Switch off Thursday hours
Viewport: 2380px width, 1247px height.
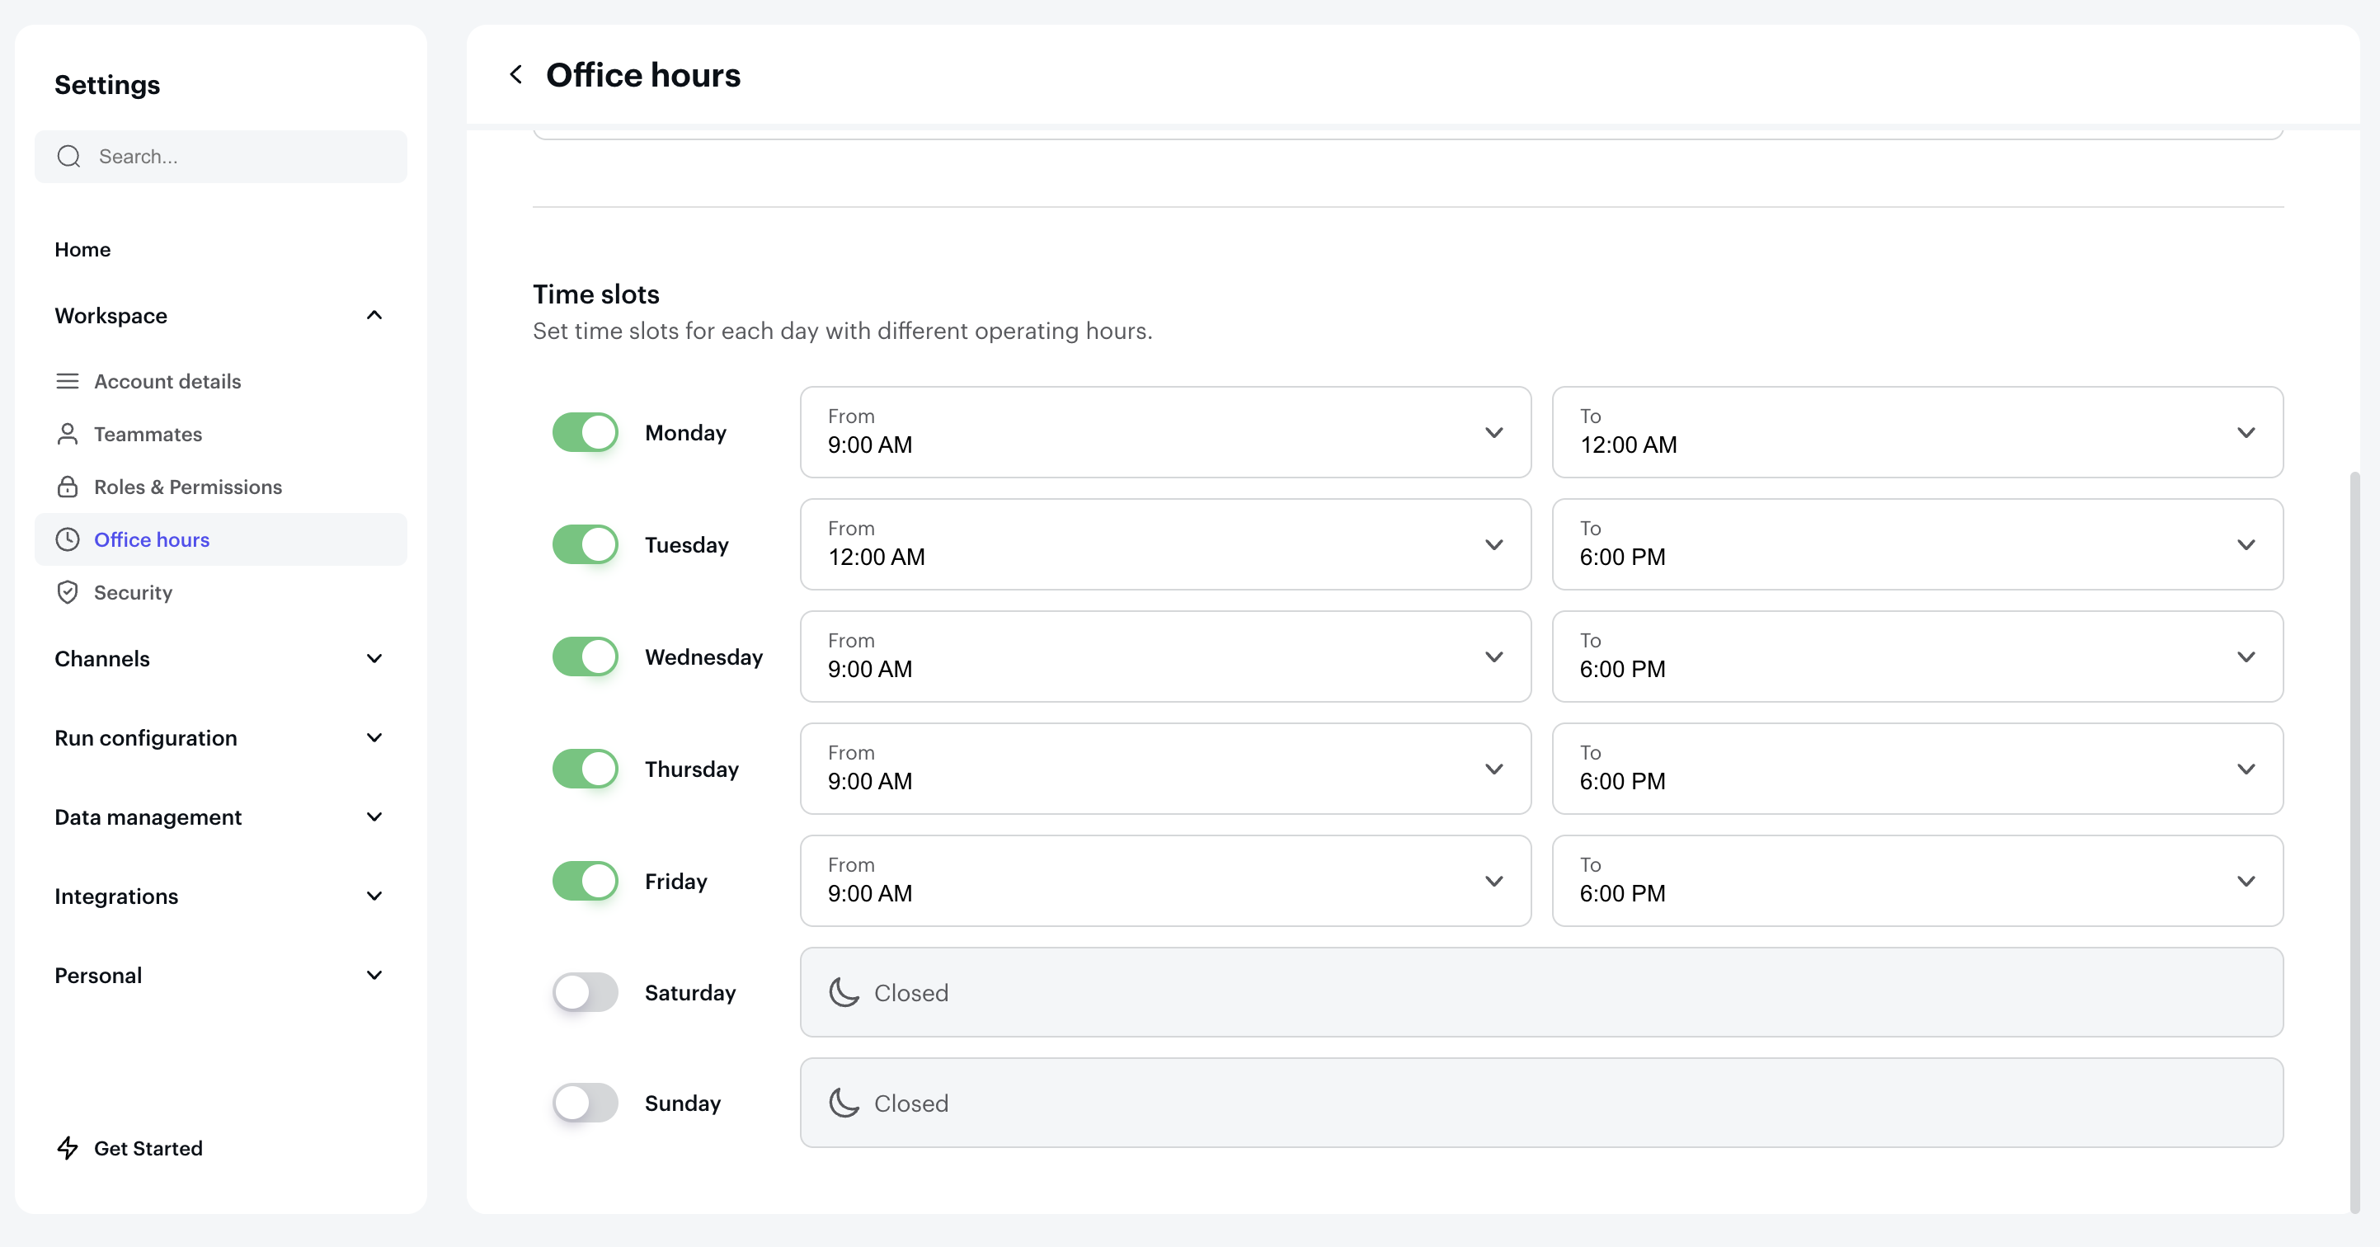(x=585, y=769)
